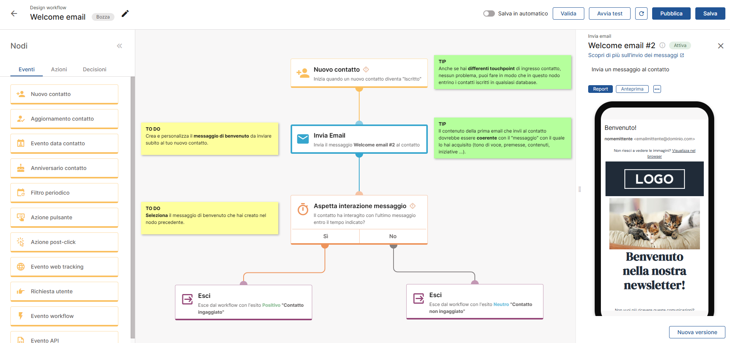Screen dimensions: 730x343
Task: Click the Pubblica button
Action: coord(671,13)
